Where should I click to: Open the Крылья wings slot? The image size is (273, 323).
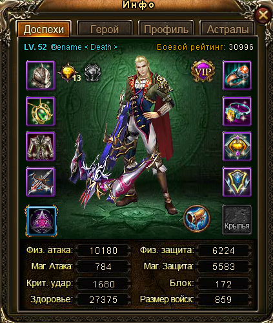click(237, 220)
